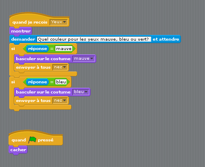Screen dimensions: 205x167
Task: Click the mauve text field in equals operator
Action: [64, 49]
